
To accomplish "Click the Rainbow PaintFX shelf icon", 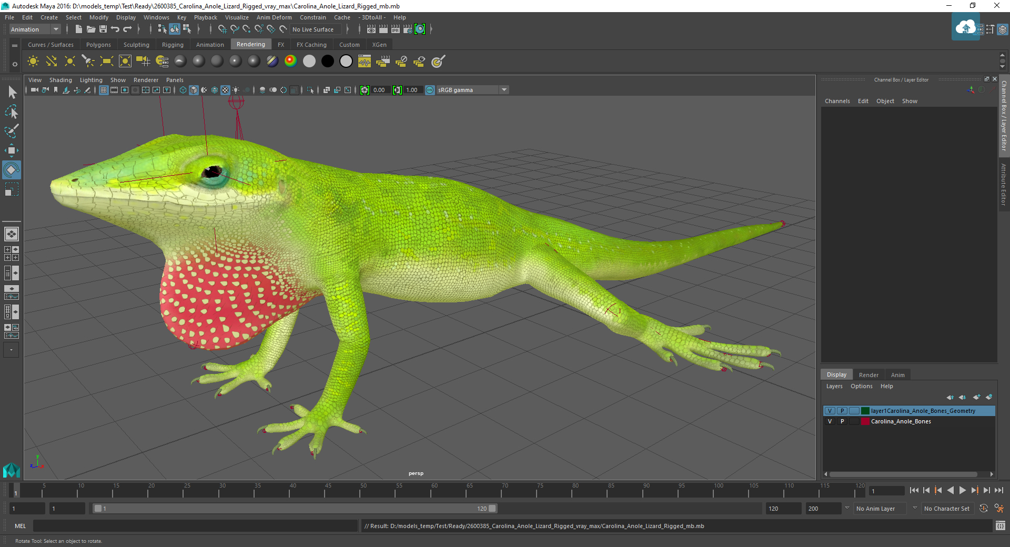I will pyautogui.click(x=290, y=62).
